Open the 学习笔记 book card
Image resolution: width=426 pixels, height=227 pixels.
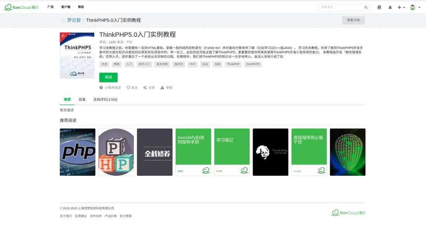(x=232, y=152)
